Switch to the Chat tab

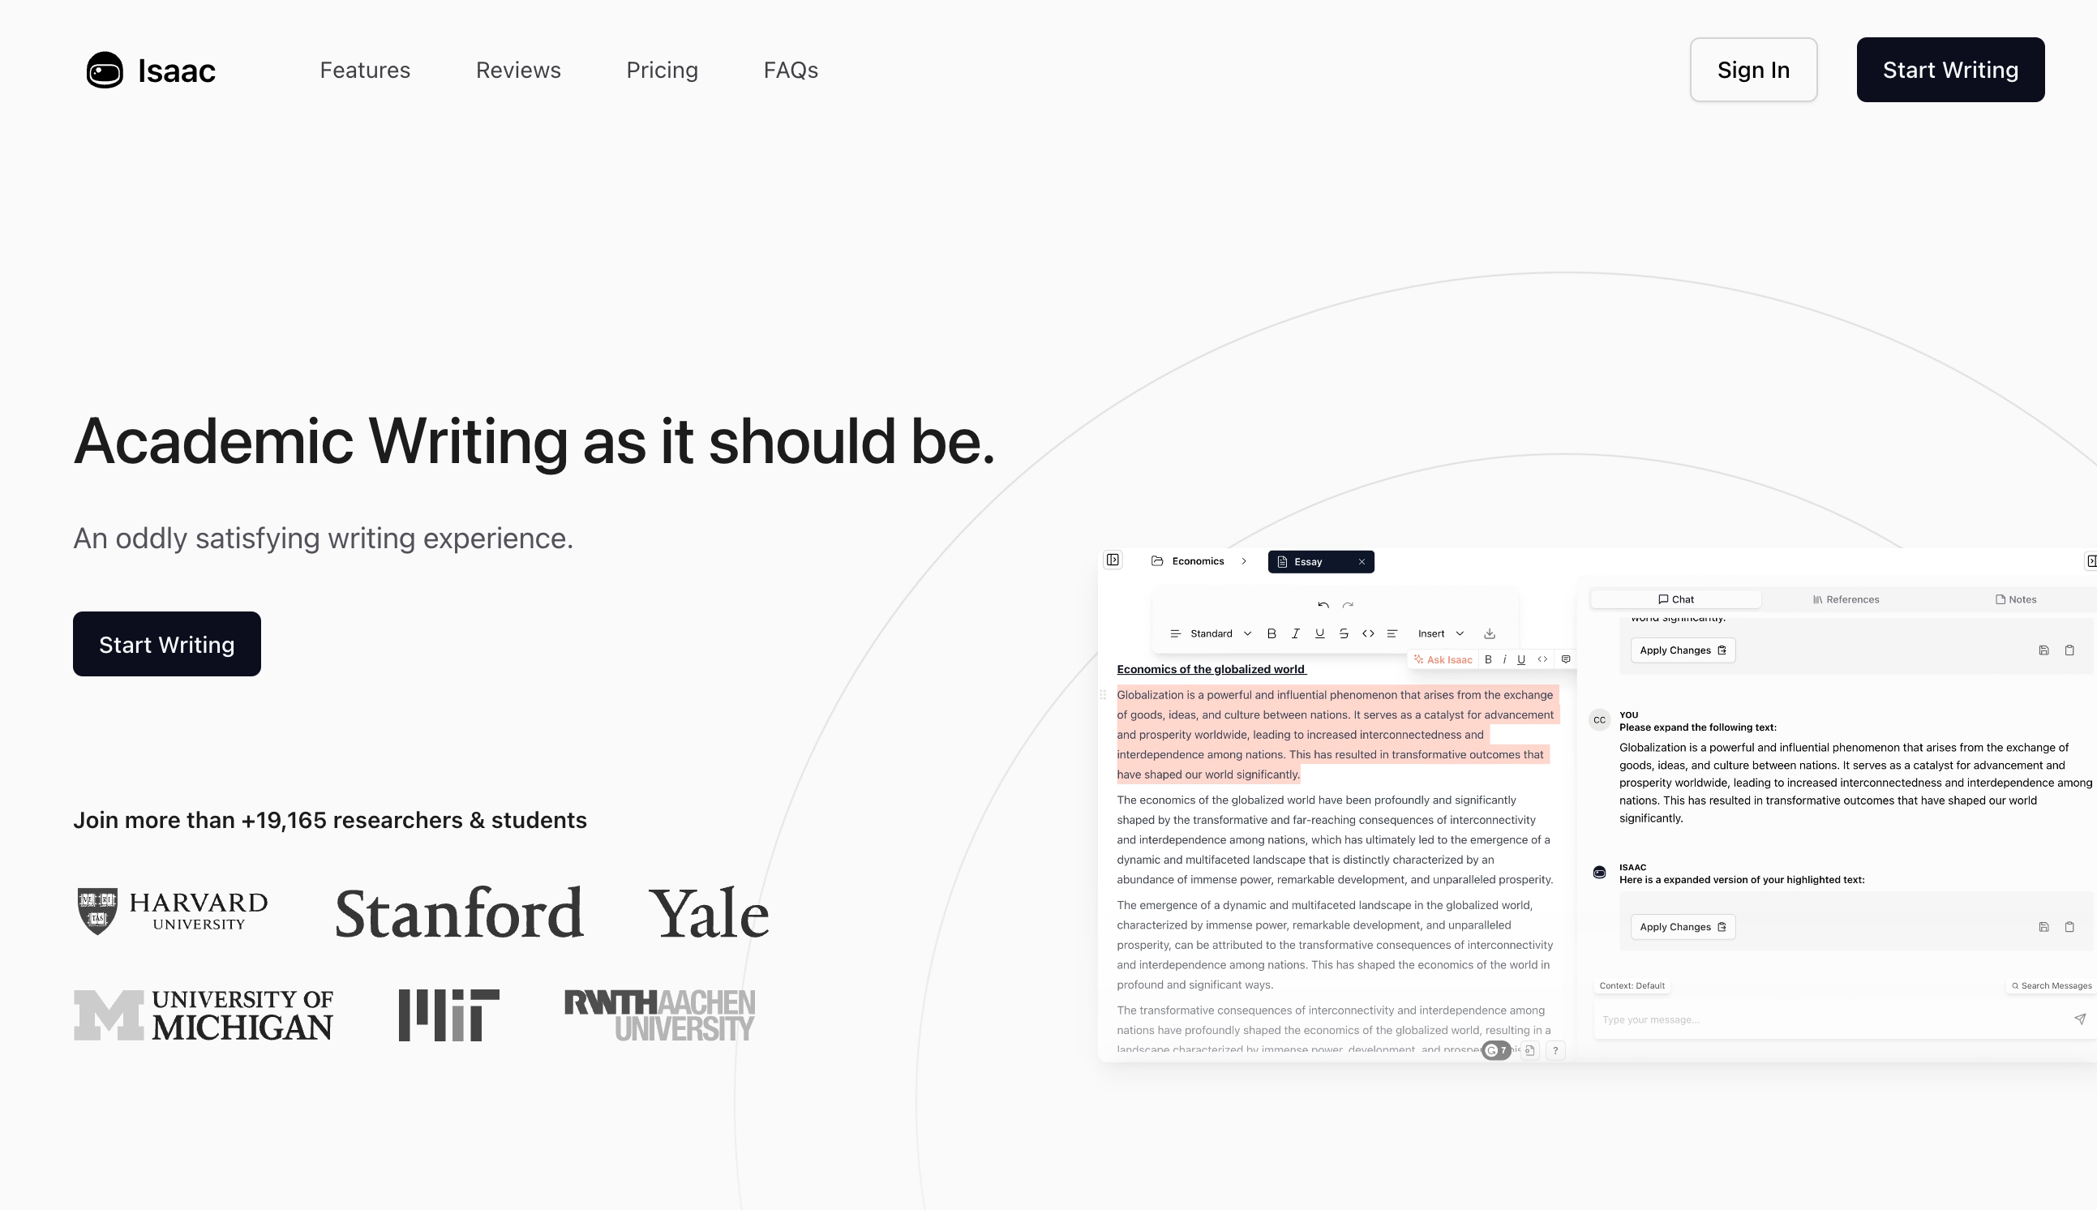[x=1676, y=599]
